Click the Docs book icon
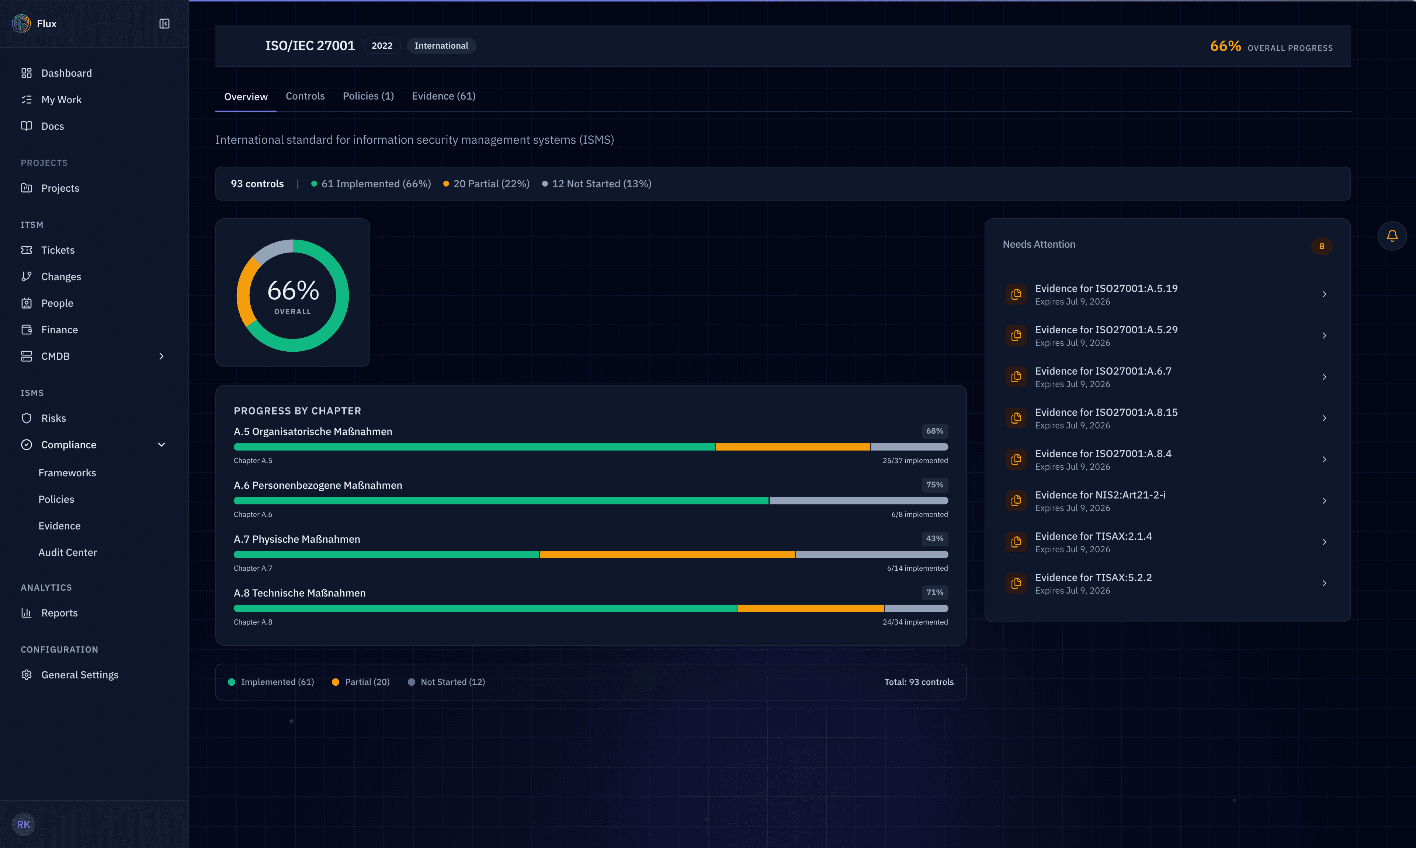 (x=26, y=126)
